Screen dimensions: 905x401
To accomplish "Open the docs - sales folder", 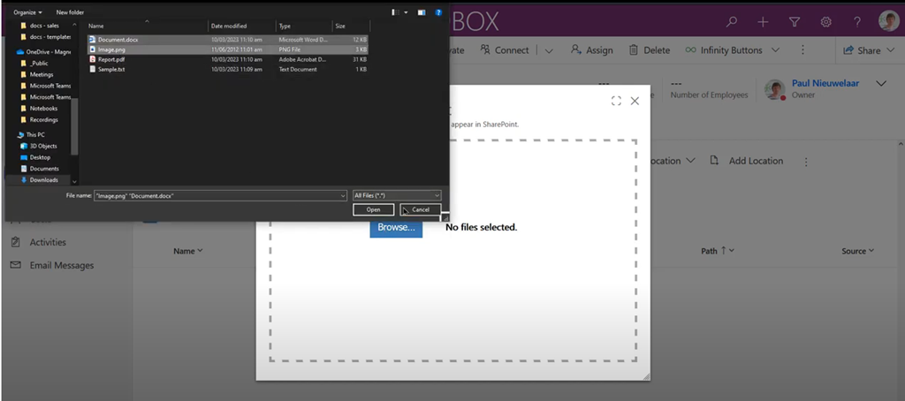I will click(44, 26).
